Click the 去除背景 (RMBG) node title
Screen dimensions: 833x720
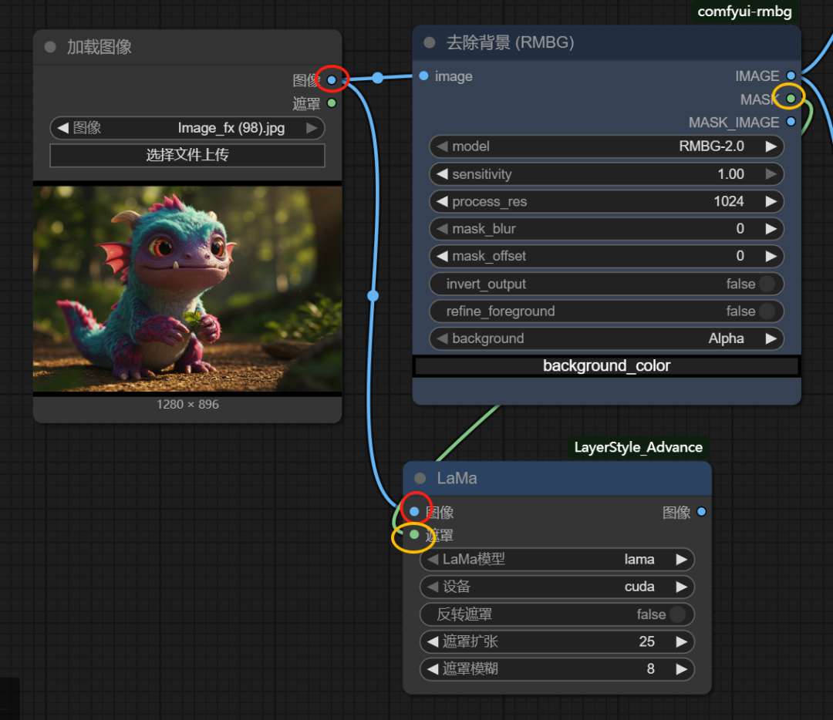(510, 42)
